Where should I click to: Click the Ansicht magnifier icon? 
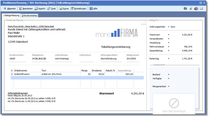pyautogui.click(x=36, y=9)
